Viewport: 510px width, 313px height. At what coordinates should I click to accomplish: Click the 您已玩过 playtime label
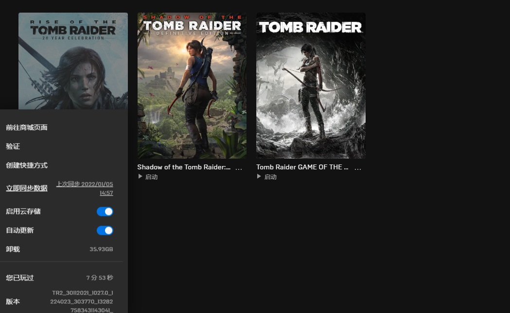tap(20, 278)
